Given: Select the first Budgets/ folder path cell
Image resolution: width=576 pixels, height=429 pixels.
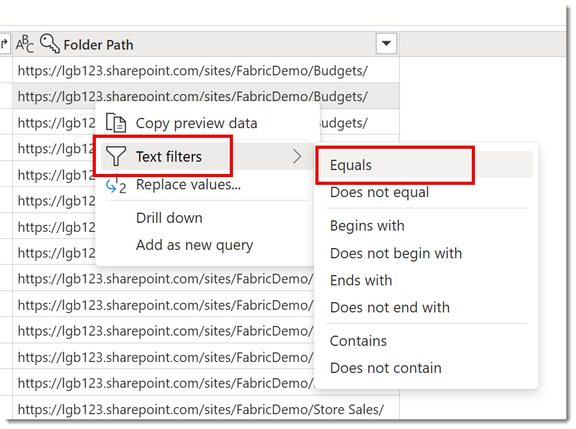Looking at the screenshot, I should [x=206, y=70].
